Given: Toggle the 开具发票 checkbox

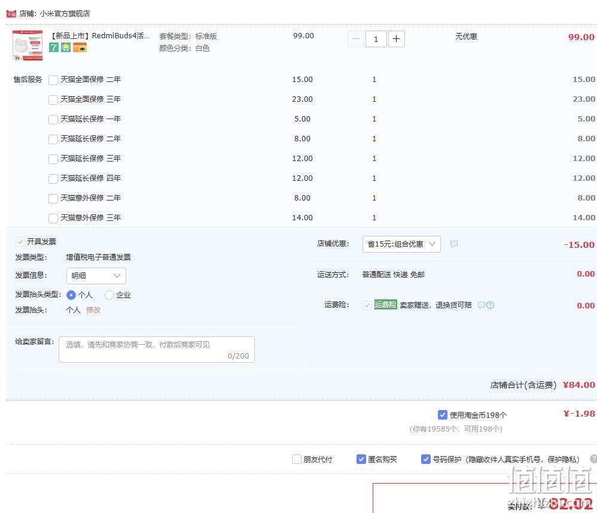Looking at the screenshot, I should 20,242.
